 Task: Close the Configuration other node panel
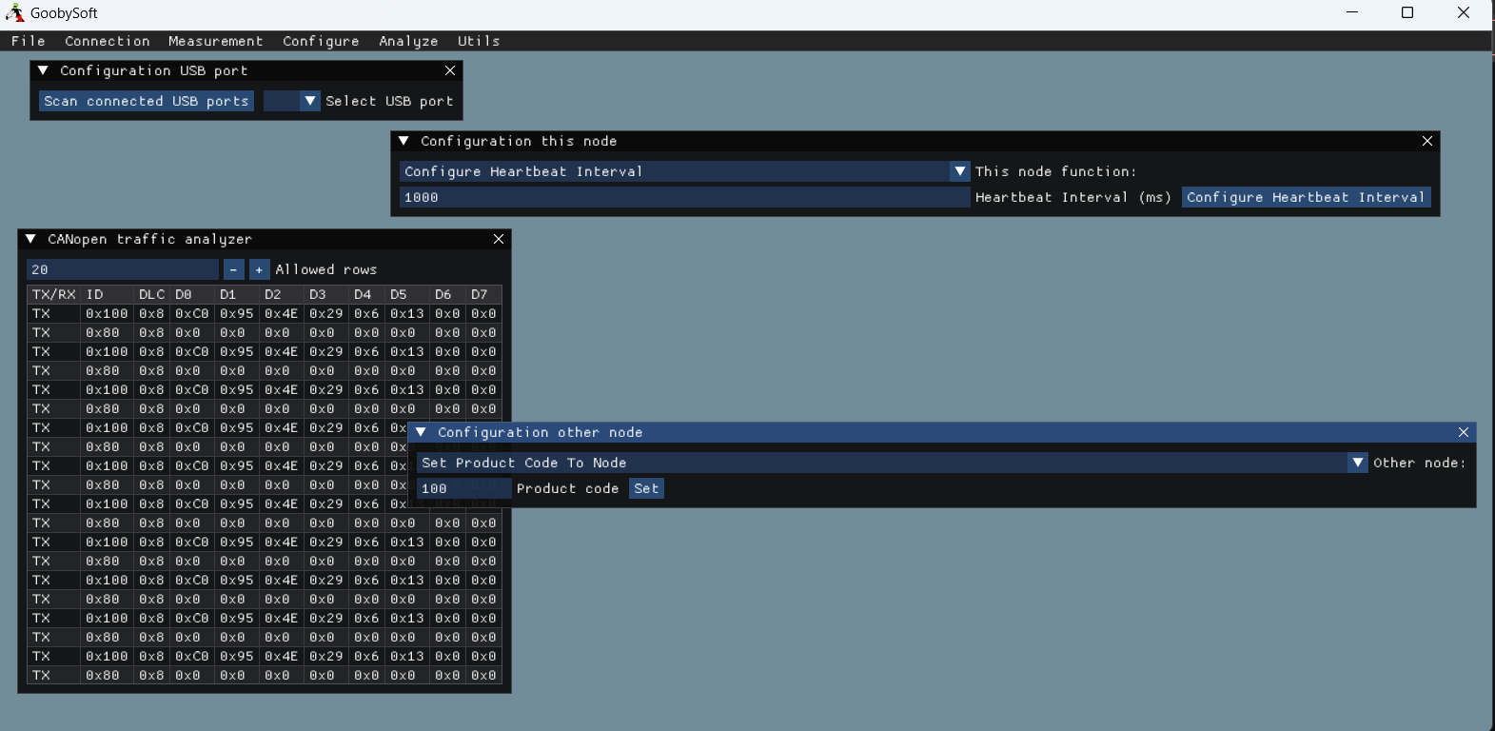click(1464, 432)
